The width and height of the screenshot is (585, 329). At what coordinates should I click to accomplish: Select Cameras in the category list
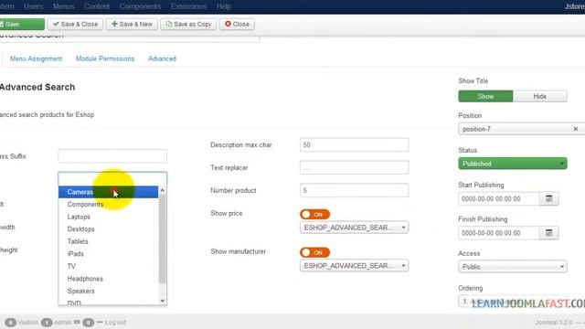pyautogui.click(x=108, y=192)
